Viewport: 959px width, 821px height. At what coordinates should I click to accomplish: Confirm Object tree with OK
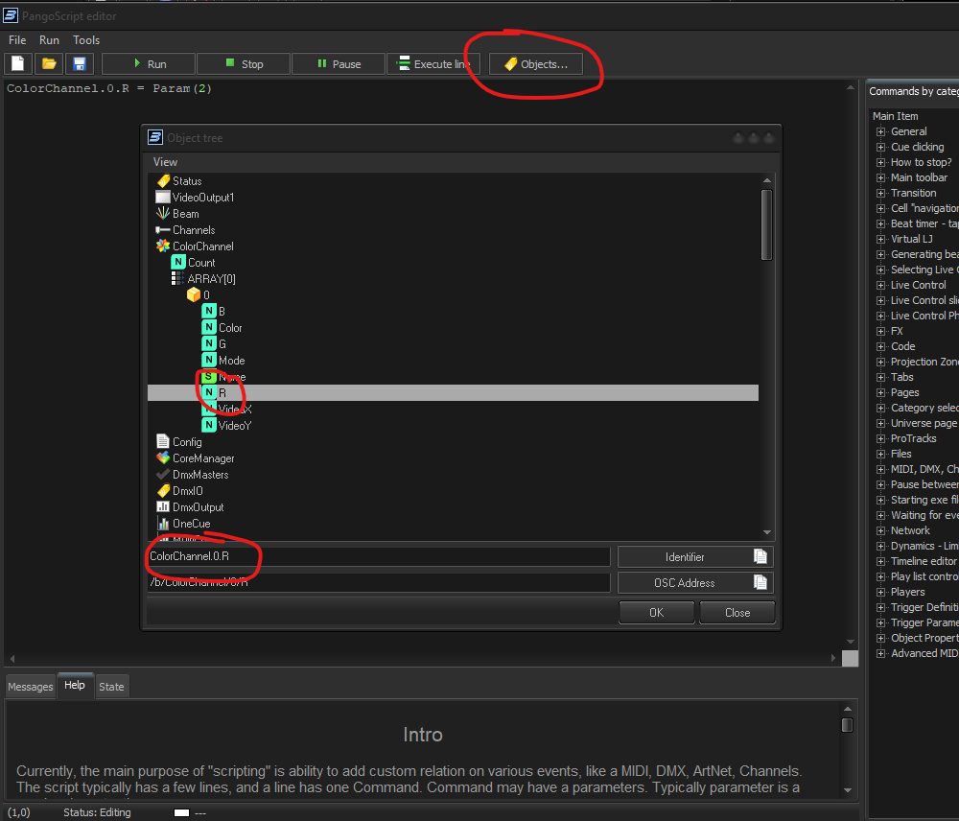656,612
